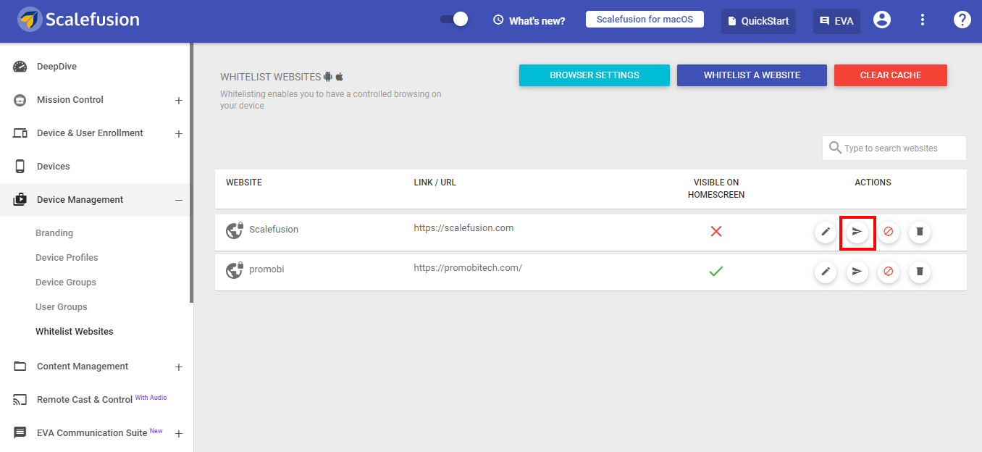Click the sidebar vertical scrollbar
982x452 pixels.
point(191,172)
